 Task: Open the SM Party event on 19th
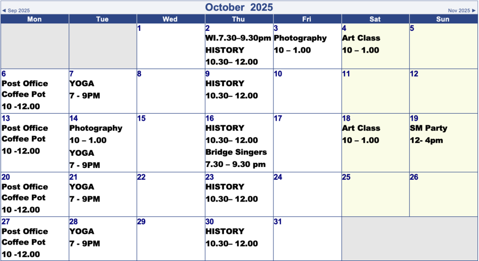pos(428,128)
